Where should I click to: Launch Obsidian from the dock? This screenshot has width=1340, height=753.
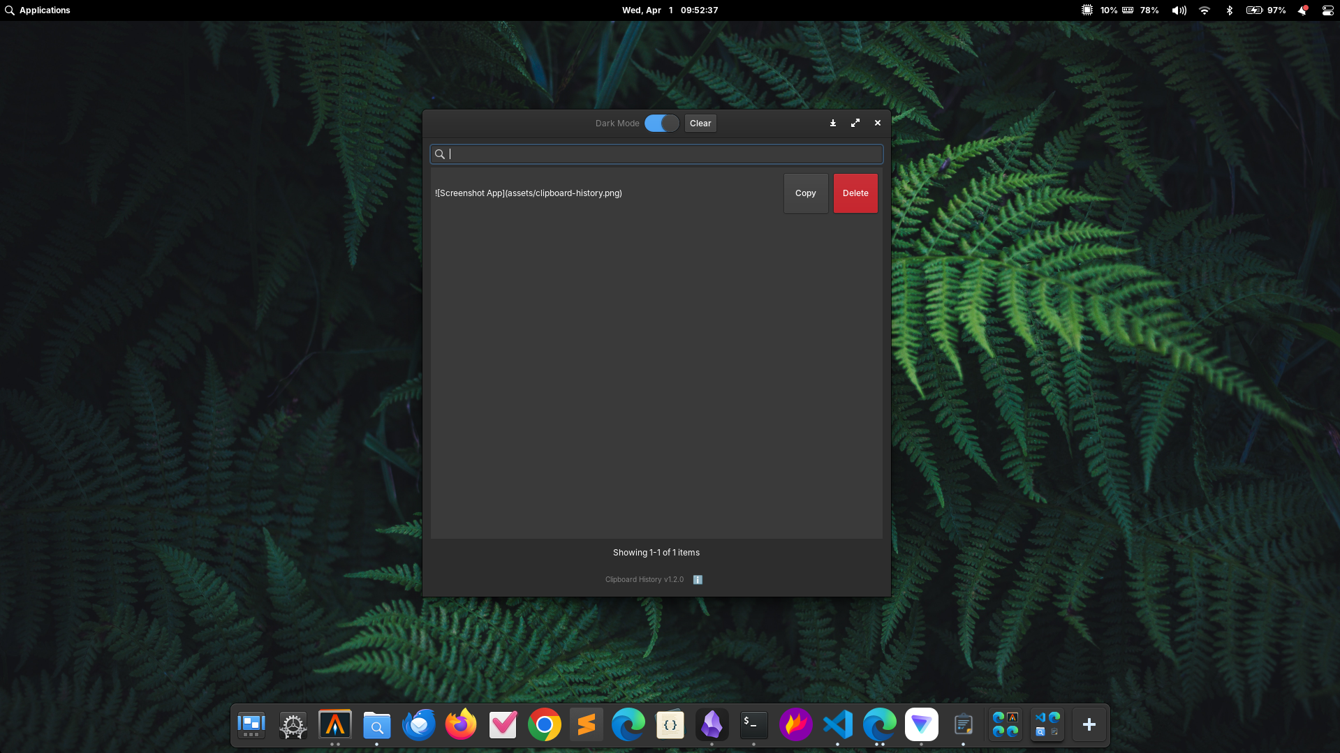pos(712,725)
